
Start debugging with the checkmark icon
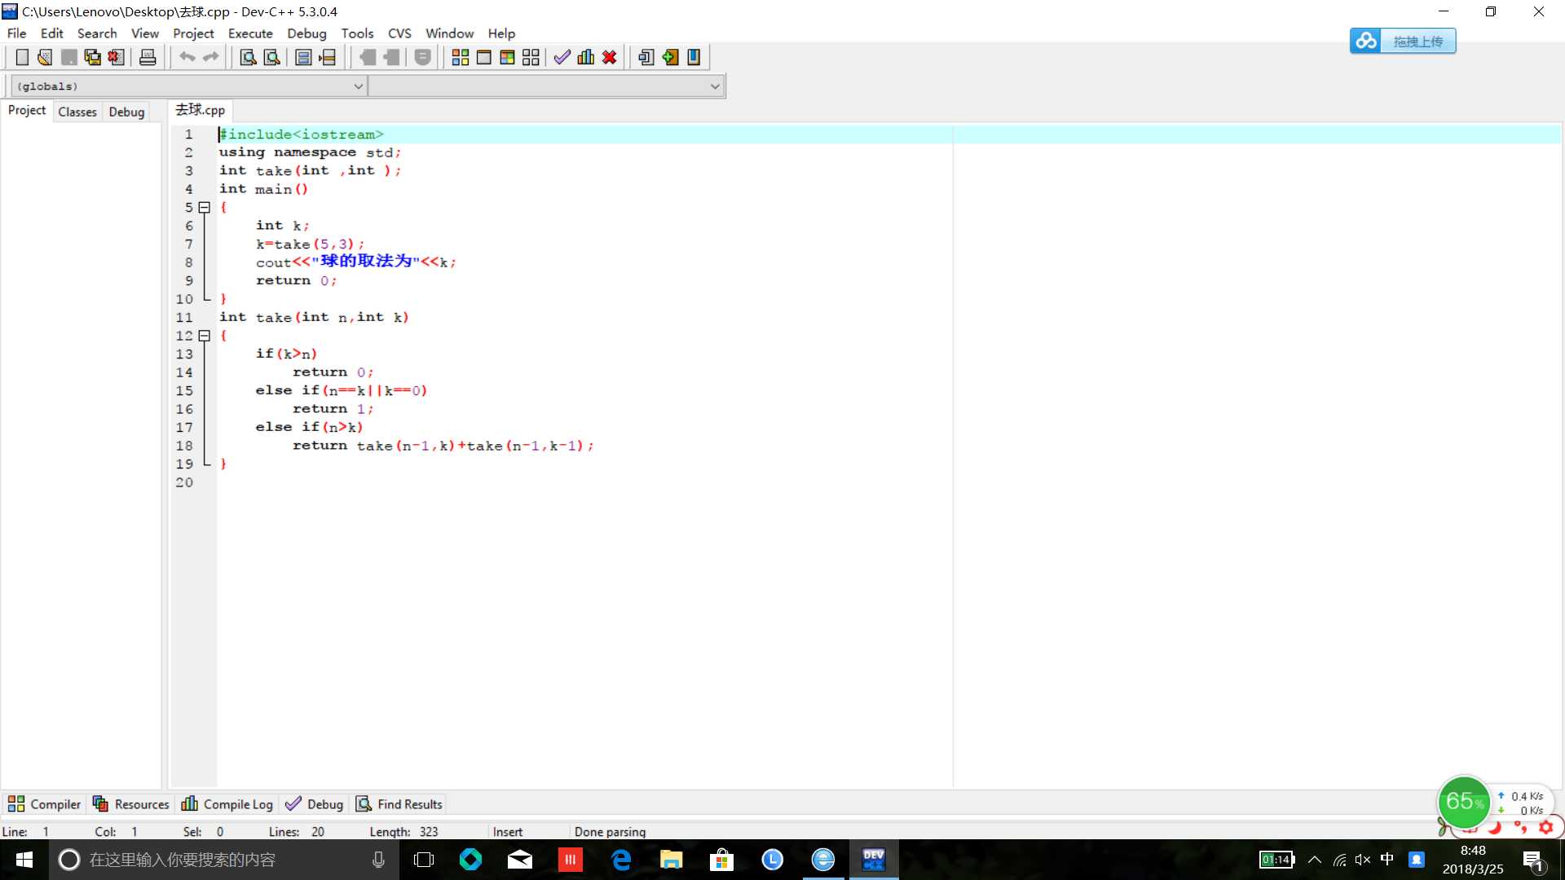(562, 57)
